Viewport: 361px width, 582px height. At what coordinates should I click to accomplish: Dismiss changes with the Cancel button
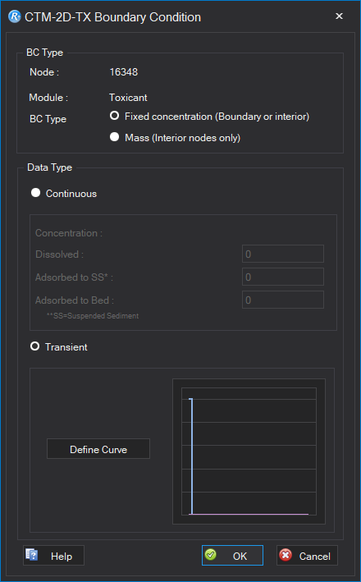click(307, 555)
